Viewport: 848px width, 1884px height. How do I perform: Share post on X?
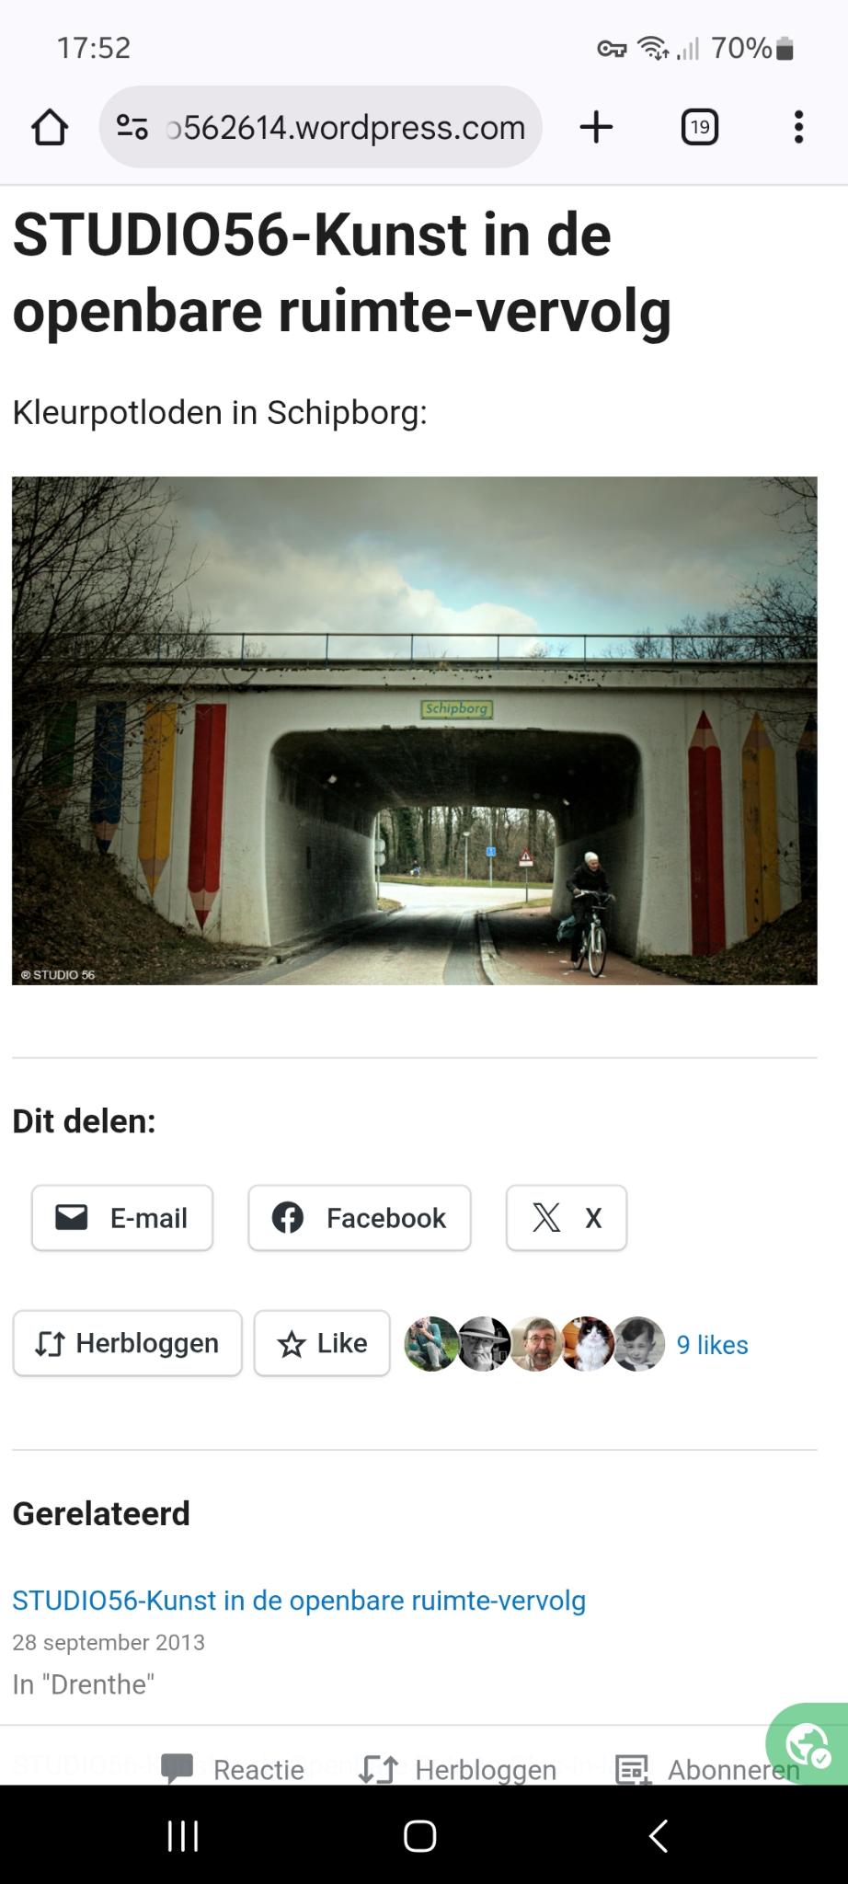(x=567, y=1218)
